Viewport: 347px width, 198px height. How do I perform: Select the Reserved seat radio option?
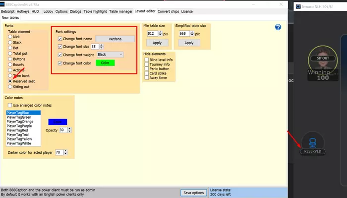coord(10,81)
